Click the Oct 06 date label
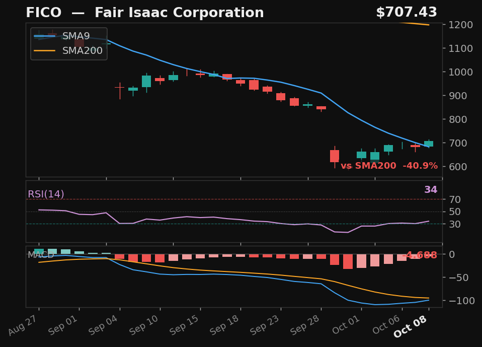Screen dimensions: 482x347 tap(386, 325)
